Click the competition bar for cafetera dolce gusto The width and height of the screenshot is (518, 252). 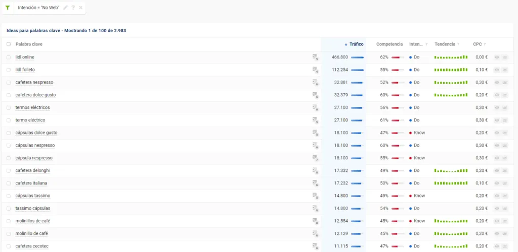pyautogui.click(x=398, y=95)
